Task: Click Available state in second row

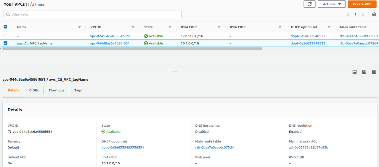Action: (x=153, y=43)
